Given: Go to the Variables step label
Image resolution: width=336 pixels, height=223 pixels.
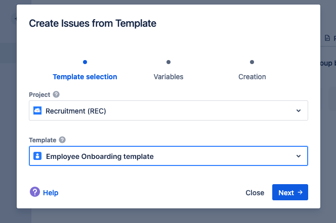Looking at the screenshot, I should [x=169, y=77].
